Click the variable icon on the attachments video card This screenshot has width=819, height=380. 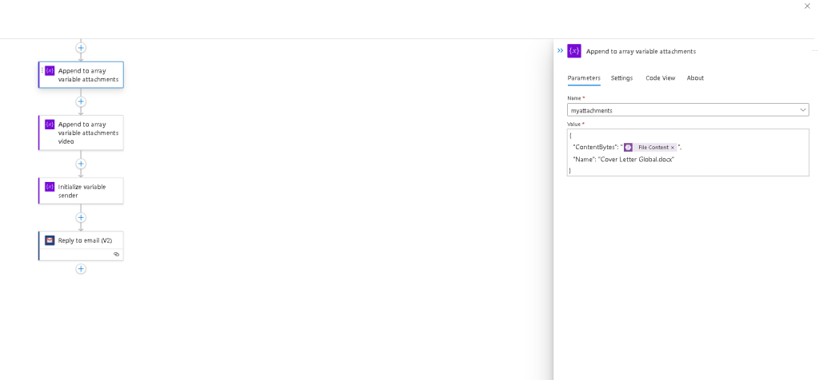pyautogui.click(x=50, y=124)
